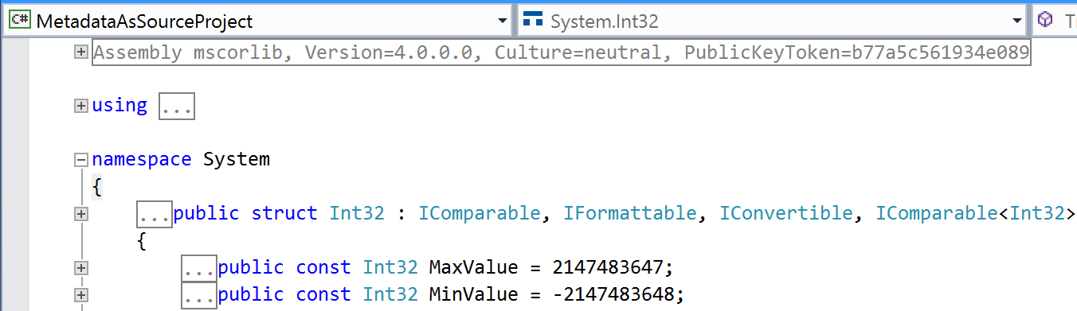Click the ellipsis box before public struct
Screen dimensions: 1077x311
(155, 214)
